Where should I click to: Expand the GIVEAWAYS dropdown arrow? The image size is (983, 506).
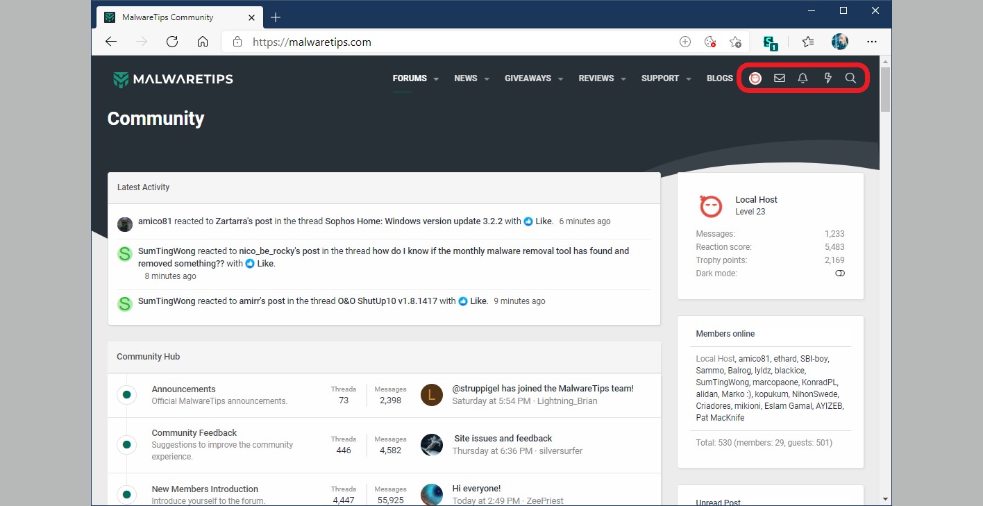pos(560,79)
